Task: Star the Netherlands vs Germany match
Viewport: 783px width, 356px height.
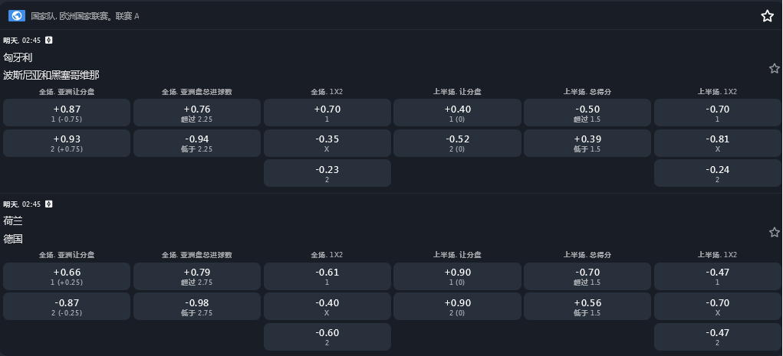Action: click(774, 232)
